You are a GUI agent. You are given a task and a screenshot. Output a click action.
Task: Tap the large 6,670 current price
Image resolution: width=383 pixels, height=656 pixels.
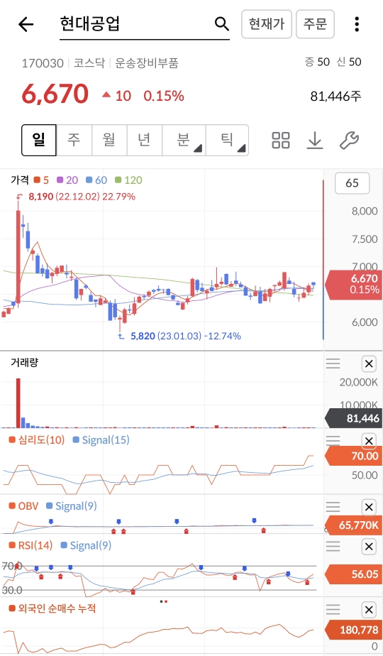pyautogui.click(x=55, y=94)
